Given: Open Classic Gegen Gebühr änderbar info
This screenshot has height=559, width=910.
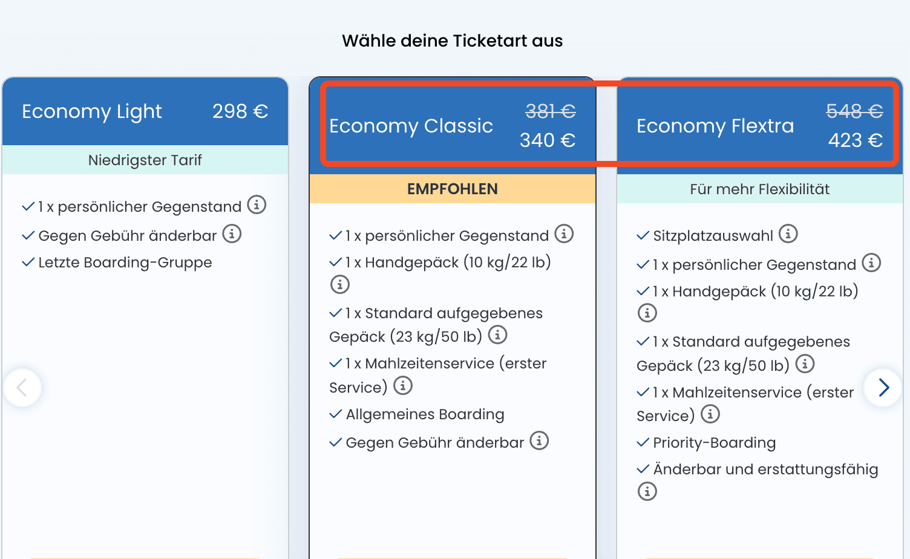Looking at the screenshot, I should click(539, 440).
